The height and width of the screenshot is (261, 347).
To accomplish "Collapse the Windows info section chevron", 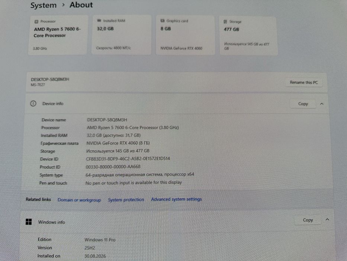I will click(x=327, y=220).
